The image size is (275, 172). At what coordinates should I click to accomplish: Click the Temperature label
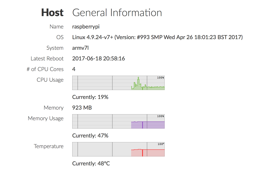point(49,146)
